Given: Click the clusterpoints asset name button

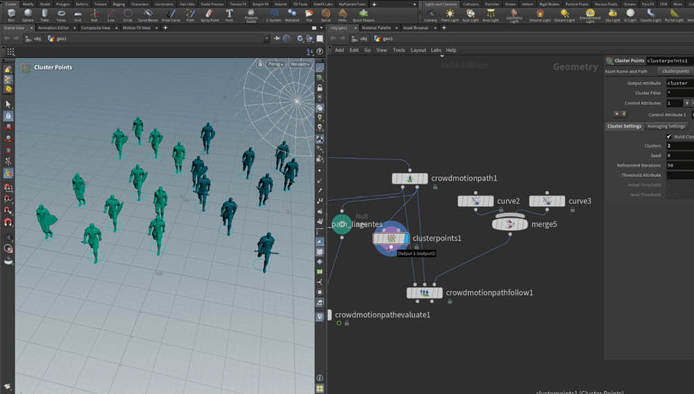Looking at the screenshot, I should click(675, 71).
